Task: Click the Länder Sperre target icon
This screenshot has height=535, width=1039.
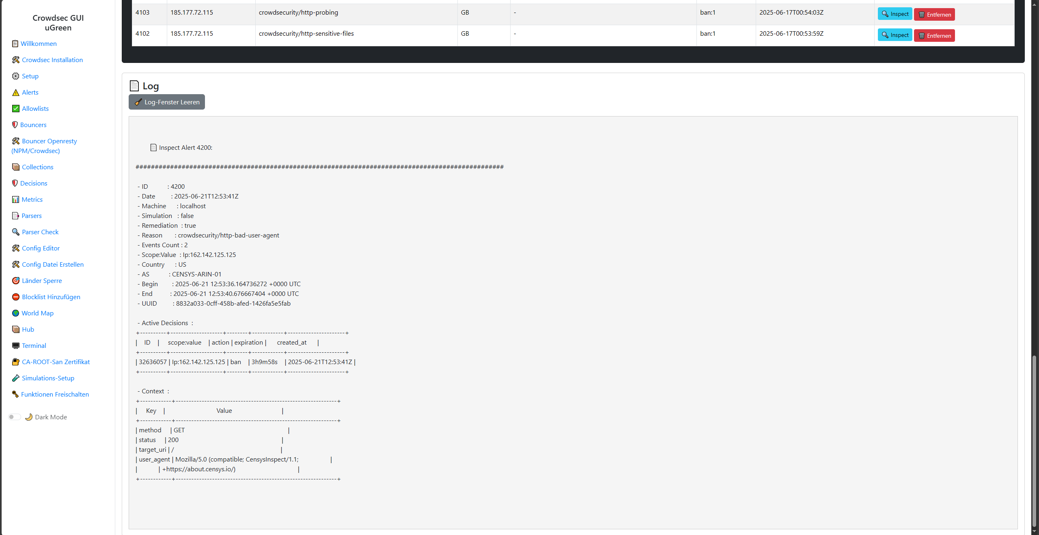Action: pos(16,280)
